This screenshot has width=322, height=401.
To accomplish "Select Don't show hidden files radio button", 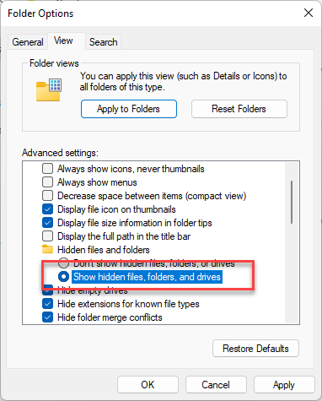I will coord(64,263).
